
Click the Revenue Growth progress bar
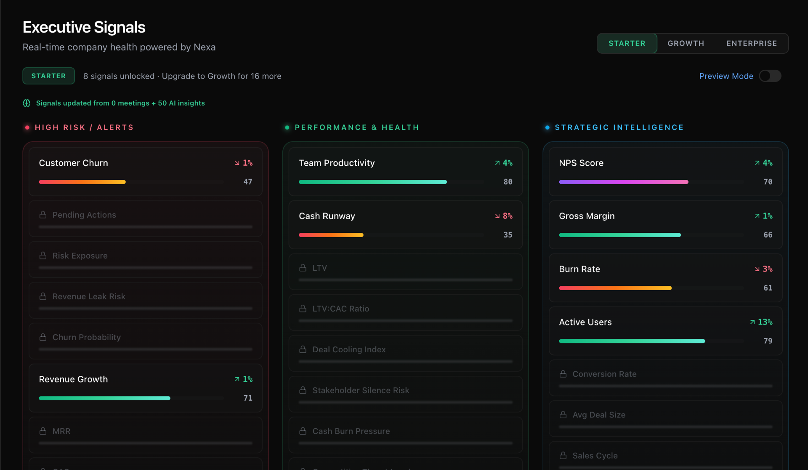[x=131, y=398]
